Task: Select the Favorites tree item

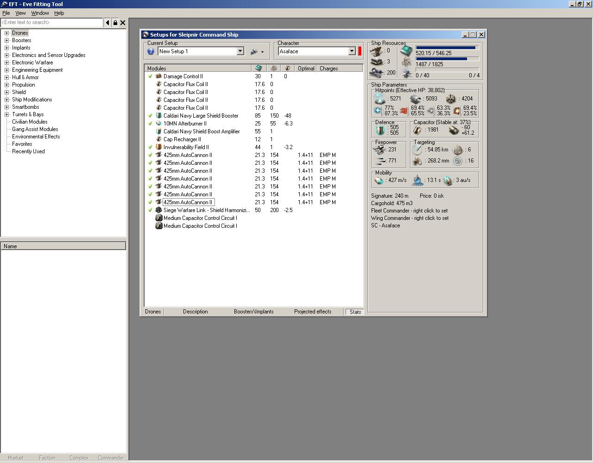Action: pos(22,144)
